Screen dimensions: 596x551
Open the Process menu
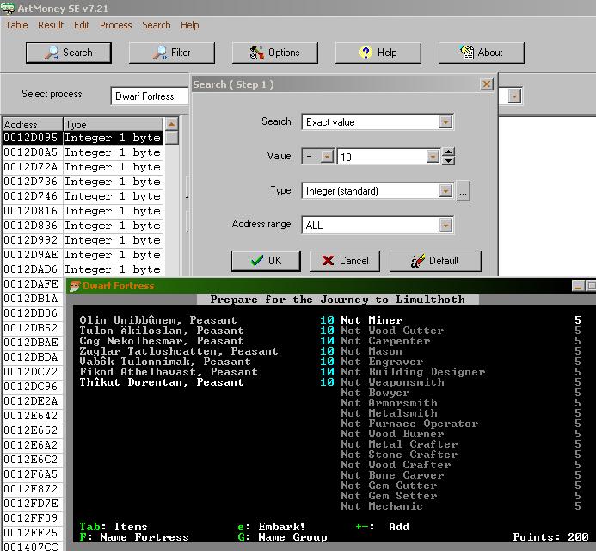tap(115, 25)
